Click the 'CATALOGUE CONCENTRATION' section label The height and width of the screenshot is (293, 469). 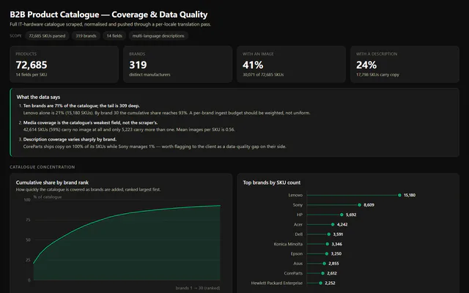pyautogui.click(x=43, y=167)
